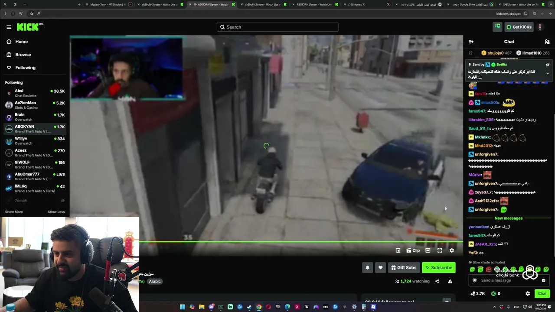Open Ac7ionMan Slots & Casino channel

35,105
